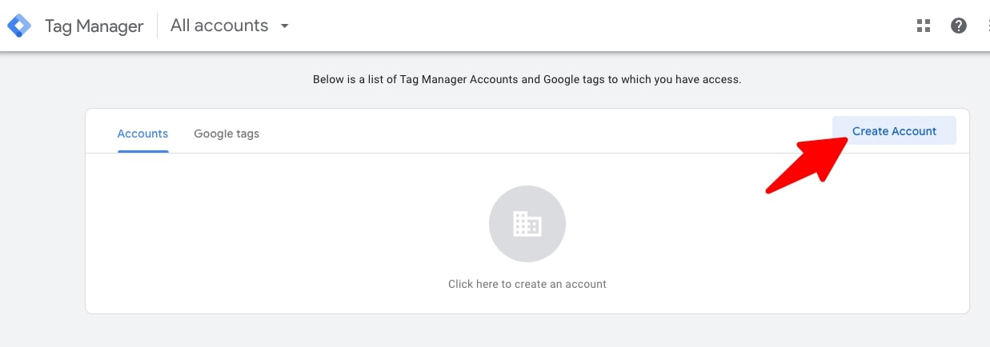Open the product apps grid icon
Image resolution: width=990 pixels, height=347 pixels.
pos(924,26)
